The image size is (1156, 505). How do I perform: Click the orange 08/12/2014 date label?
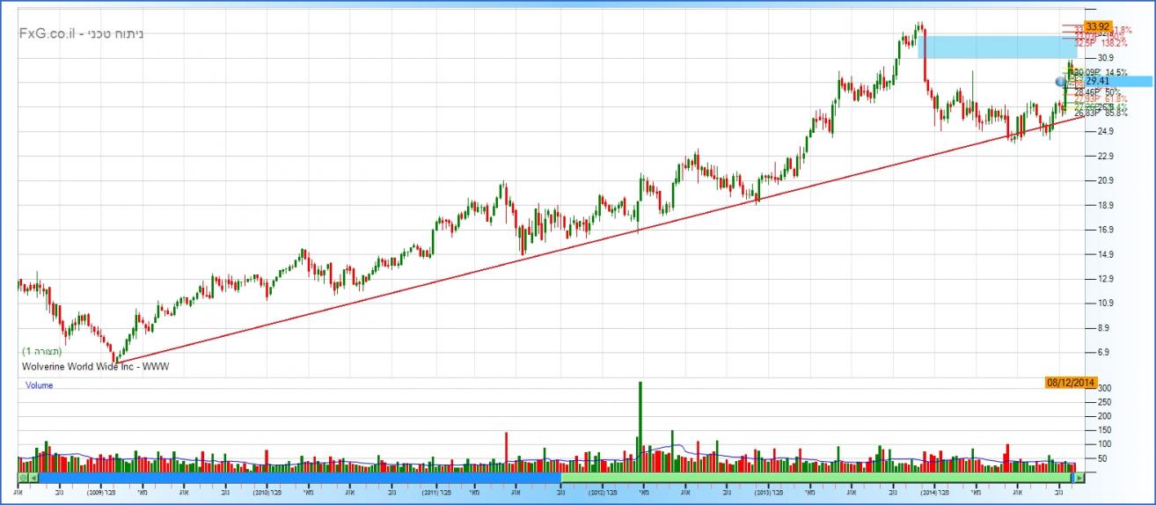(1070, 383)
